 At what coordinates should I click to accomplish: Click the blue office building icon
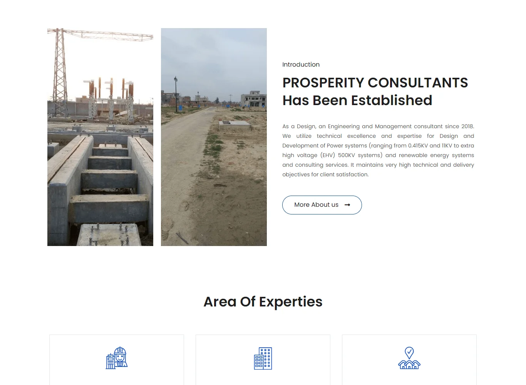[263, 358]
